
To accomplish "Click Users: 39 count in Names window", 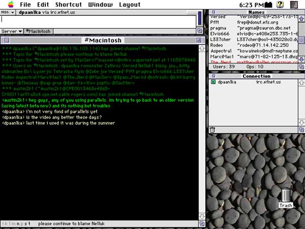I will [x=224, y=67].
